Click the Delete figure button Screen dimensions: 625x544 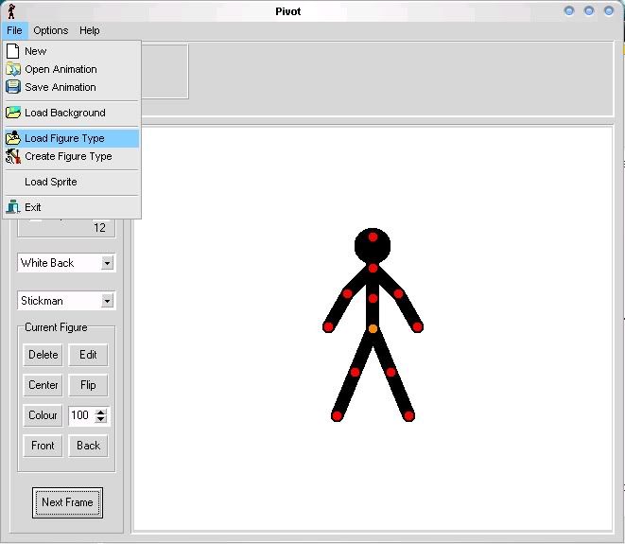(x=43, y=355)
